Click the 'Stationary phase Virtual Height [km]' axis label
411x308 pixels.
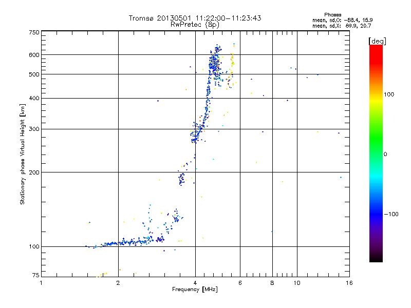click(x=22, y=155)
